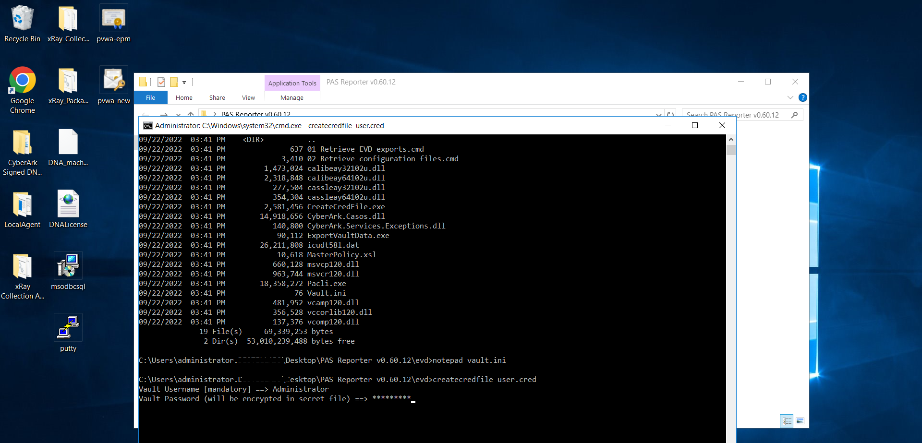Click Explorer New Folder quick access icon

coord(174,82)
